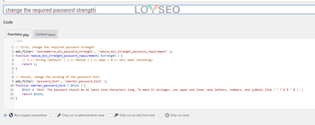Click the 'return 1;' code line
Image resolution: width=315 pixels, height=125 pixels.
(x=30, y=64)
